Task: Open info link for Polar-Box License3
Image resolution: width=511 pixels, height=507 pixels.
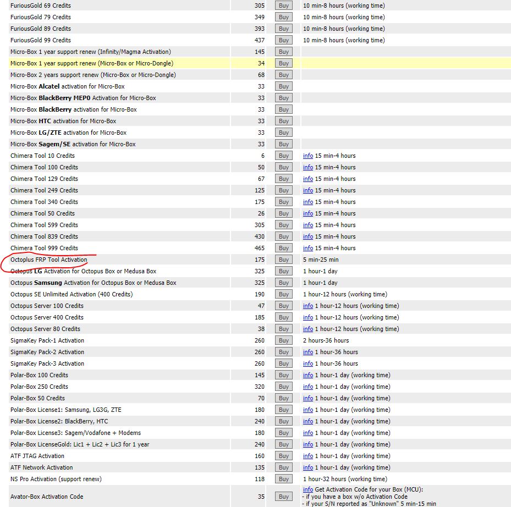Action: tap(308, 433)
